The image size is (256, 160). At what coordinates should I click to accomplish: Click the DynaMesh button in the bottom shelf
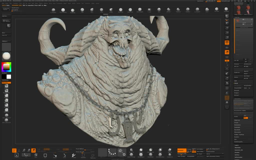(182, 150)
